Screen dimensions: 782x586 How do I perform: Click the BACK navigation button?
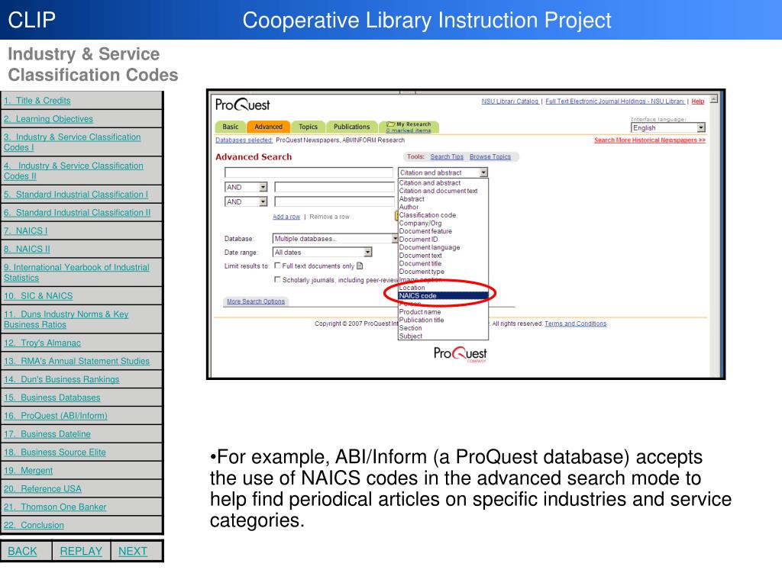point(22,551)
